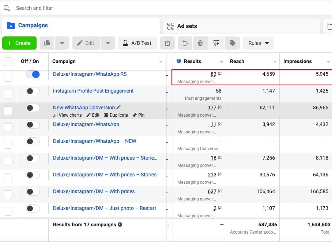This screenshot has height=242, width=332.
Task: Open the toolbar Edit dropdown arrow
Action: [x=108, y=43]
